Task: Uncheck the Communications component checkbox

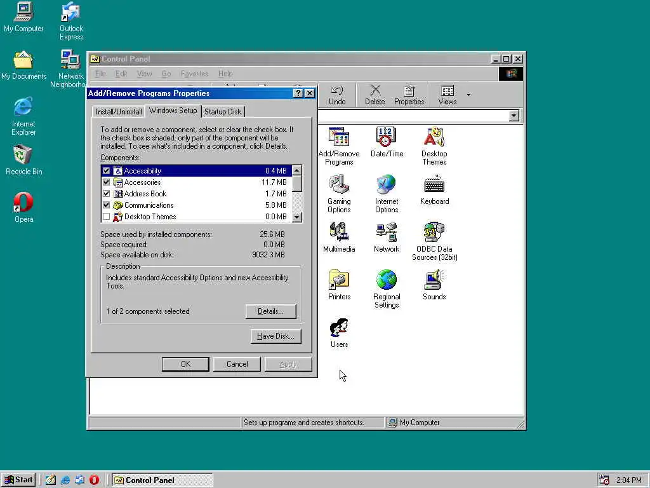Action: [107, 205]
